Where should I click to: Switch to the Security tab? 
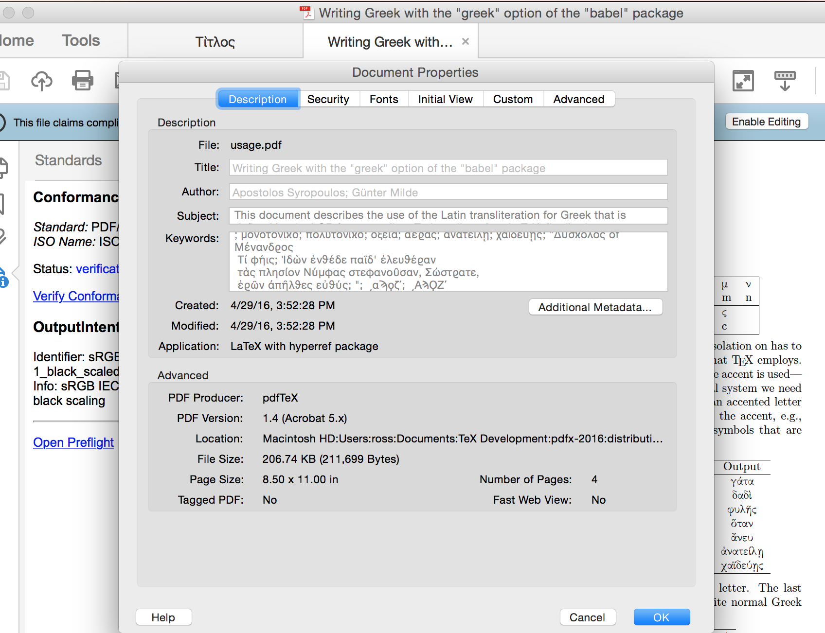(x=328, y=99)
